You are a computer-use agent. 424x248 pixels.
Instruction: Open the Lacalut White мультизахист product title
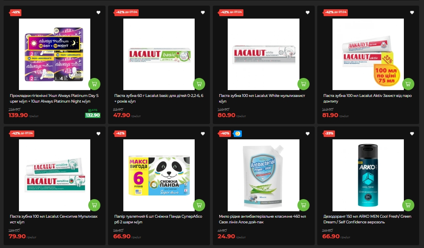coord(262,99)
